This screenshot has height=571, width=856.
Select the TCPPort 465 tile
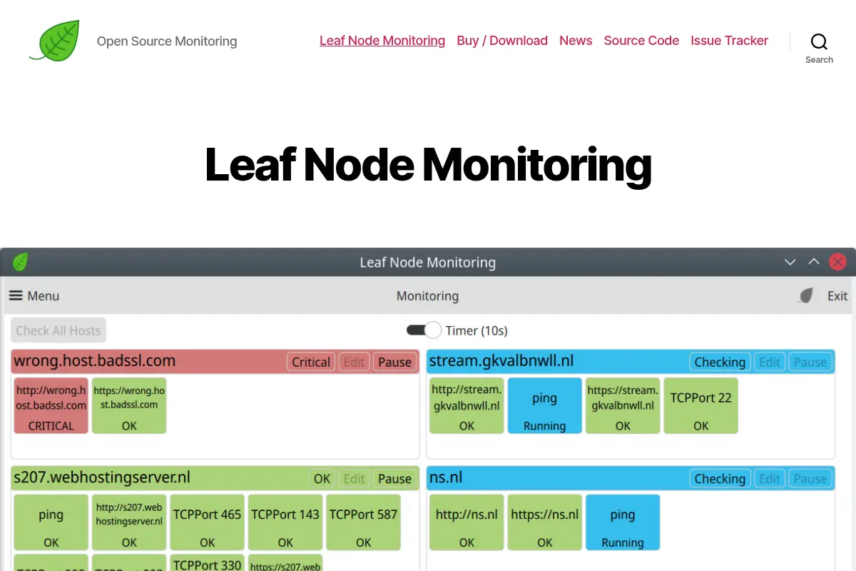click(208, 522)
